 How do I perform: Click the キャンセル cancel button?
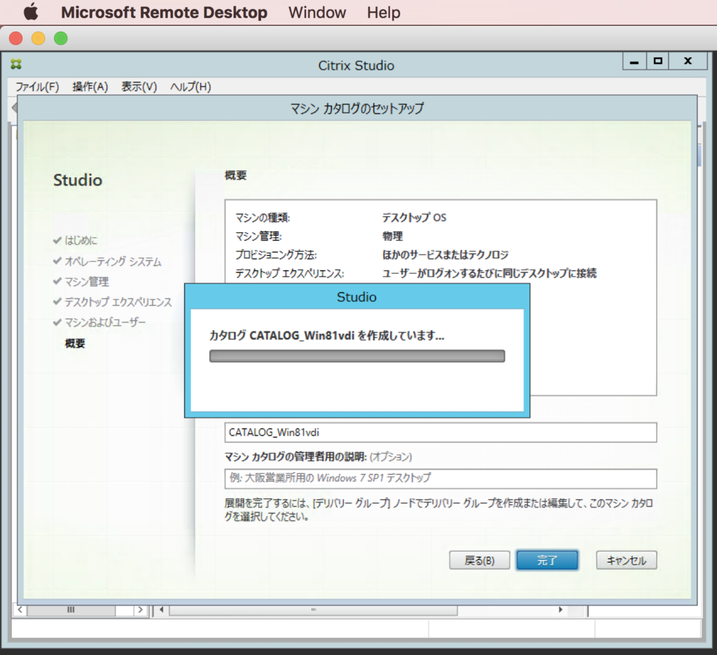point(627,561)
